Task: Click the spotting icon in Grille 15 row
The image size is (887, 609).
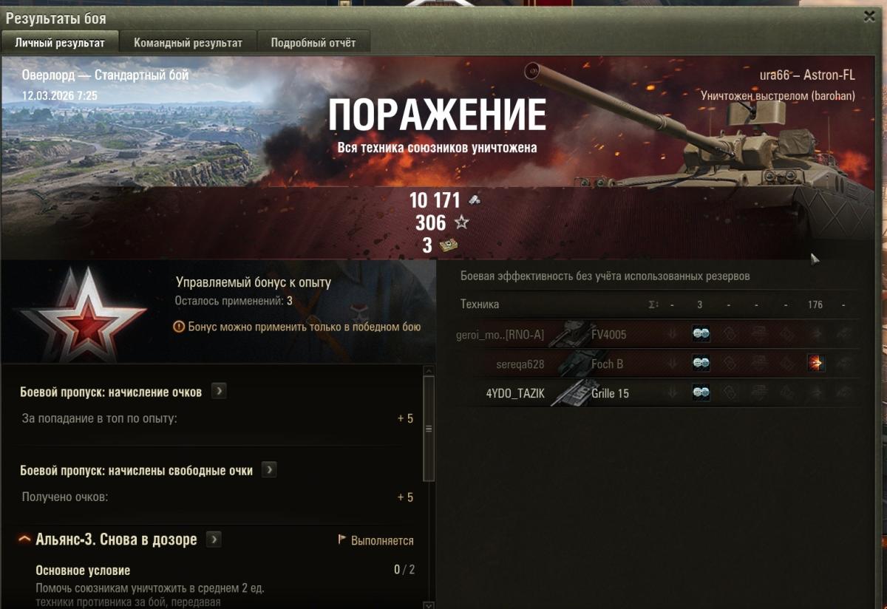Action: click(701, 393)
